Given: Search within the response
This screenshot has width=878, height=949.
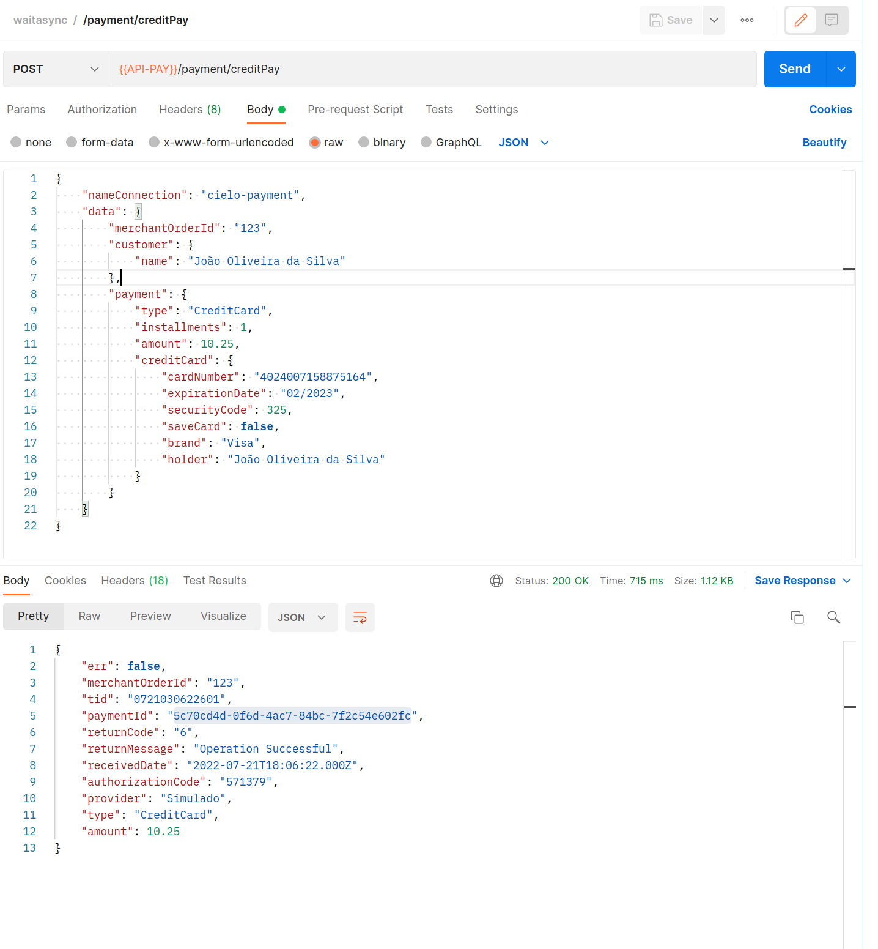Looking at the screenshot, I should (x=833, y=617).
